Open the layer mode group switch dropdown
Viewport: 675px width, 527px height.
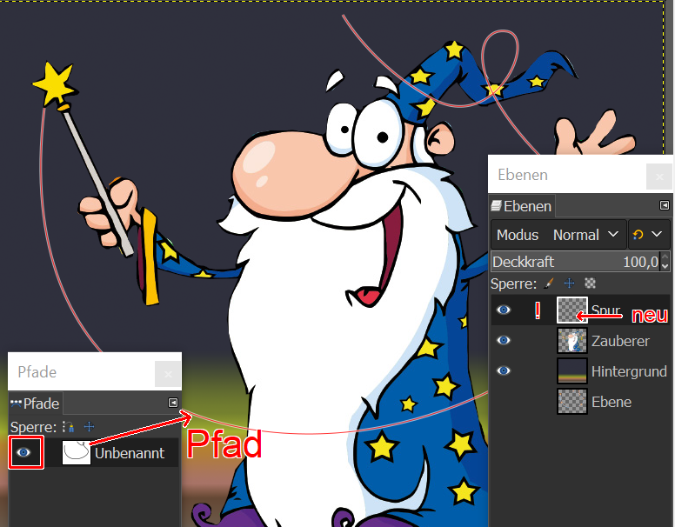pyautogui.click(x=649, y=235)
